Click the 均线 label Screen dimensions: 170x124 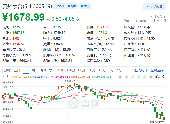5,77
